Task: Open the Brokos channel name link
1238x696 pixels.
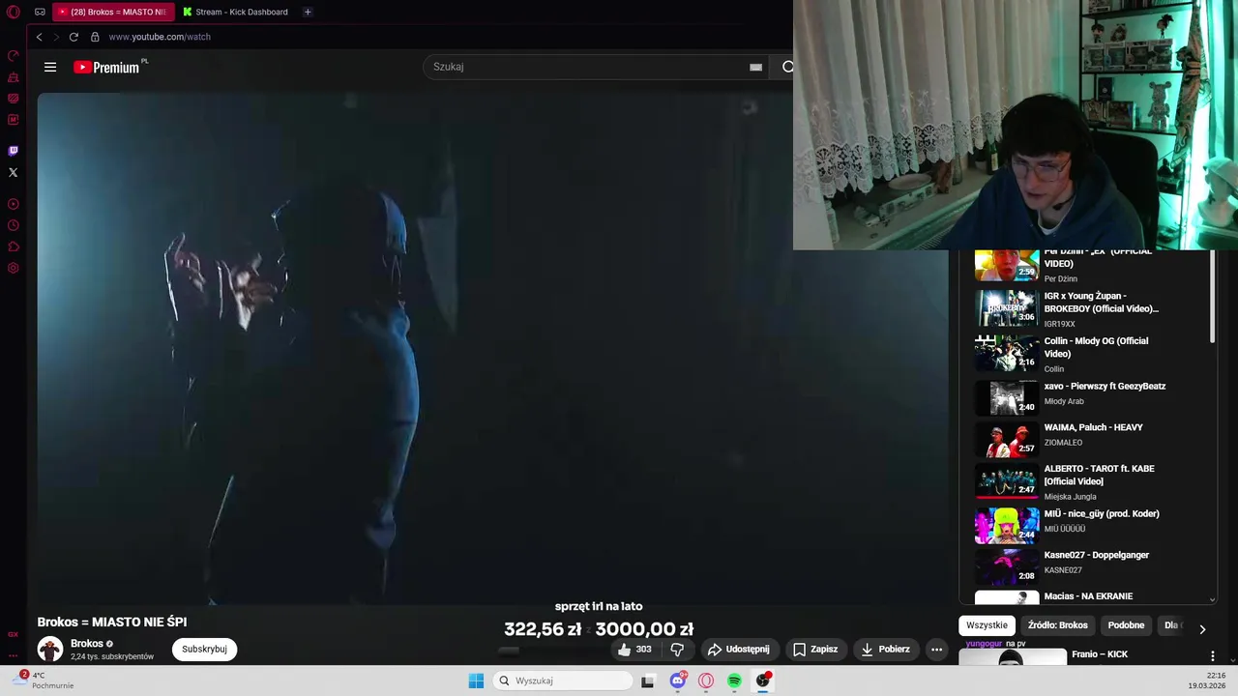Action: tap(87, 644)
